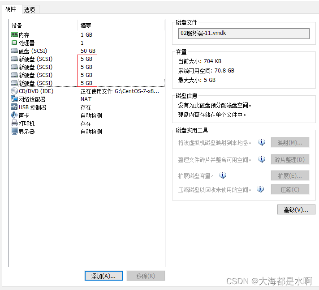Click the 当前大小: 704 KB text
The image size is (319, 290).
pyautogui.click(x=200, y=61)
